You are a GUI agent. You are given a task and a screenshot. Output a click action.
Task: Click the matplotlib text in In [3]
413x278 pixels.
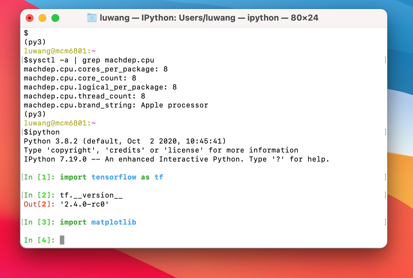tap(113, 222)
